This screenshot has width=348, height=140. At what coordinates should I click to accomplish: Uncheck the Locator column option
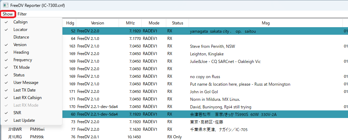point(31,30)
